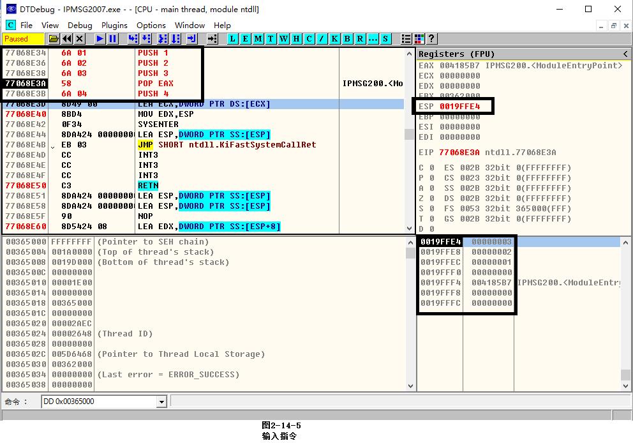Click the Help question mark toolbar icon
This screenshot has height=443, width=633.
pos(432,39)
